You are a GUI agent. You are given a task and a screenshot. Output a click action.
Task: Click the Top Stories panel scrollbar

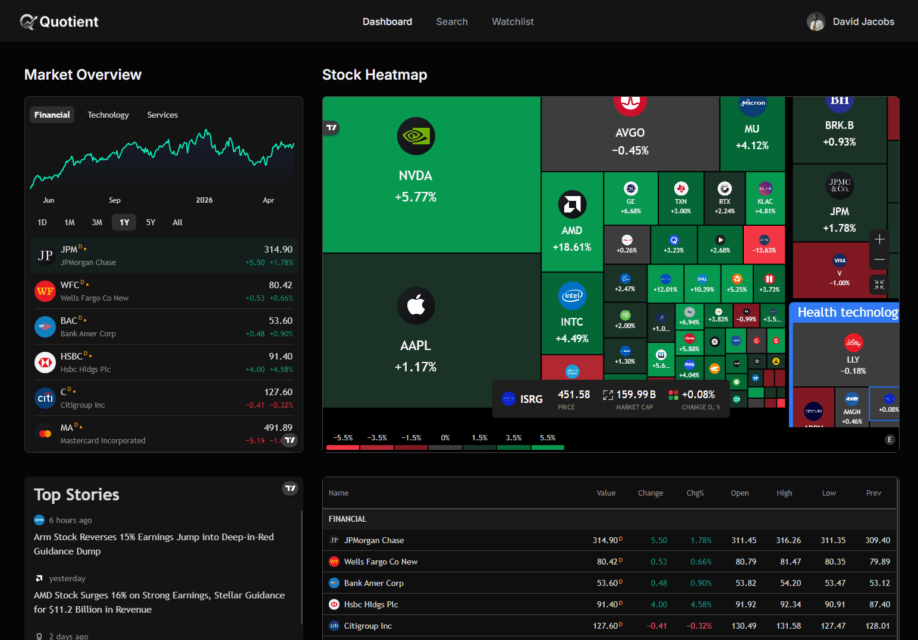point(301,568)
